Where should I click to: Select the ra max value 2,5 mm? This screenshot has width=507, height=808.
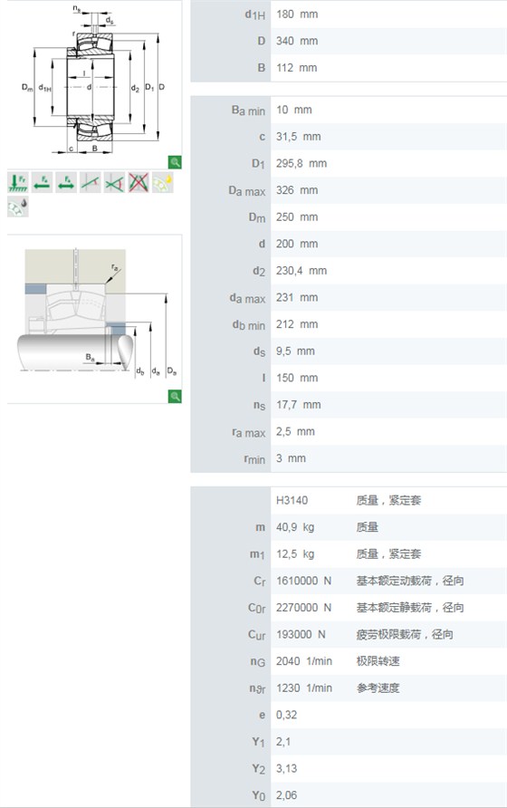click(295, 431)
